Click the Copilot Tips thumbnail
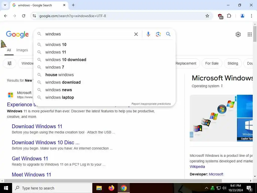Image resolution: width=257 pixels, height=193 pixels. [245, 130]
